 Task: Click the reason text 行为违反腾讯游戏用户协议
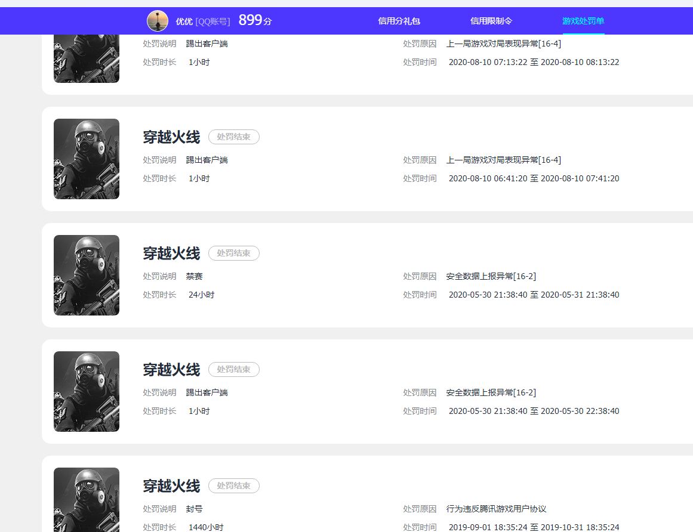click(496, 509)
